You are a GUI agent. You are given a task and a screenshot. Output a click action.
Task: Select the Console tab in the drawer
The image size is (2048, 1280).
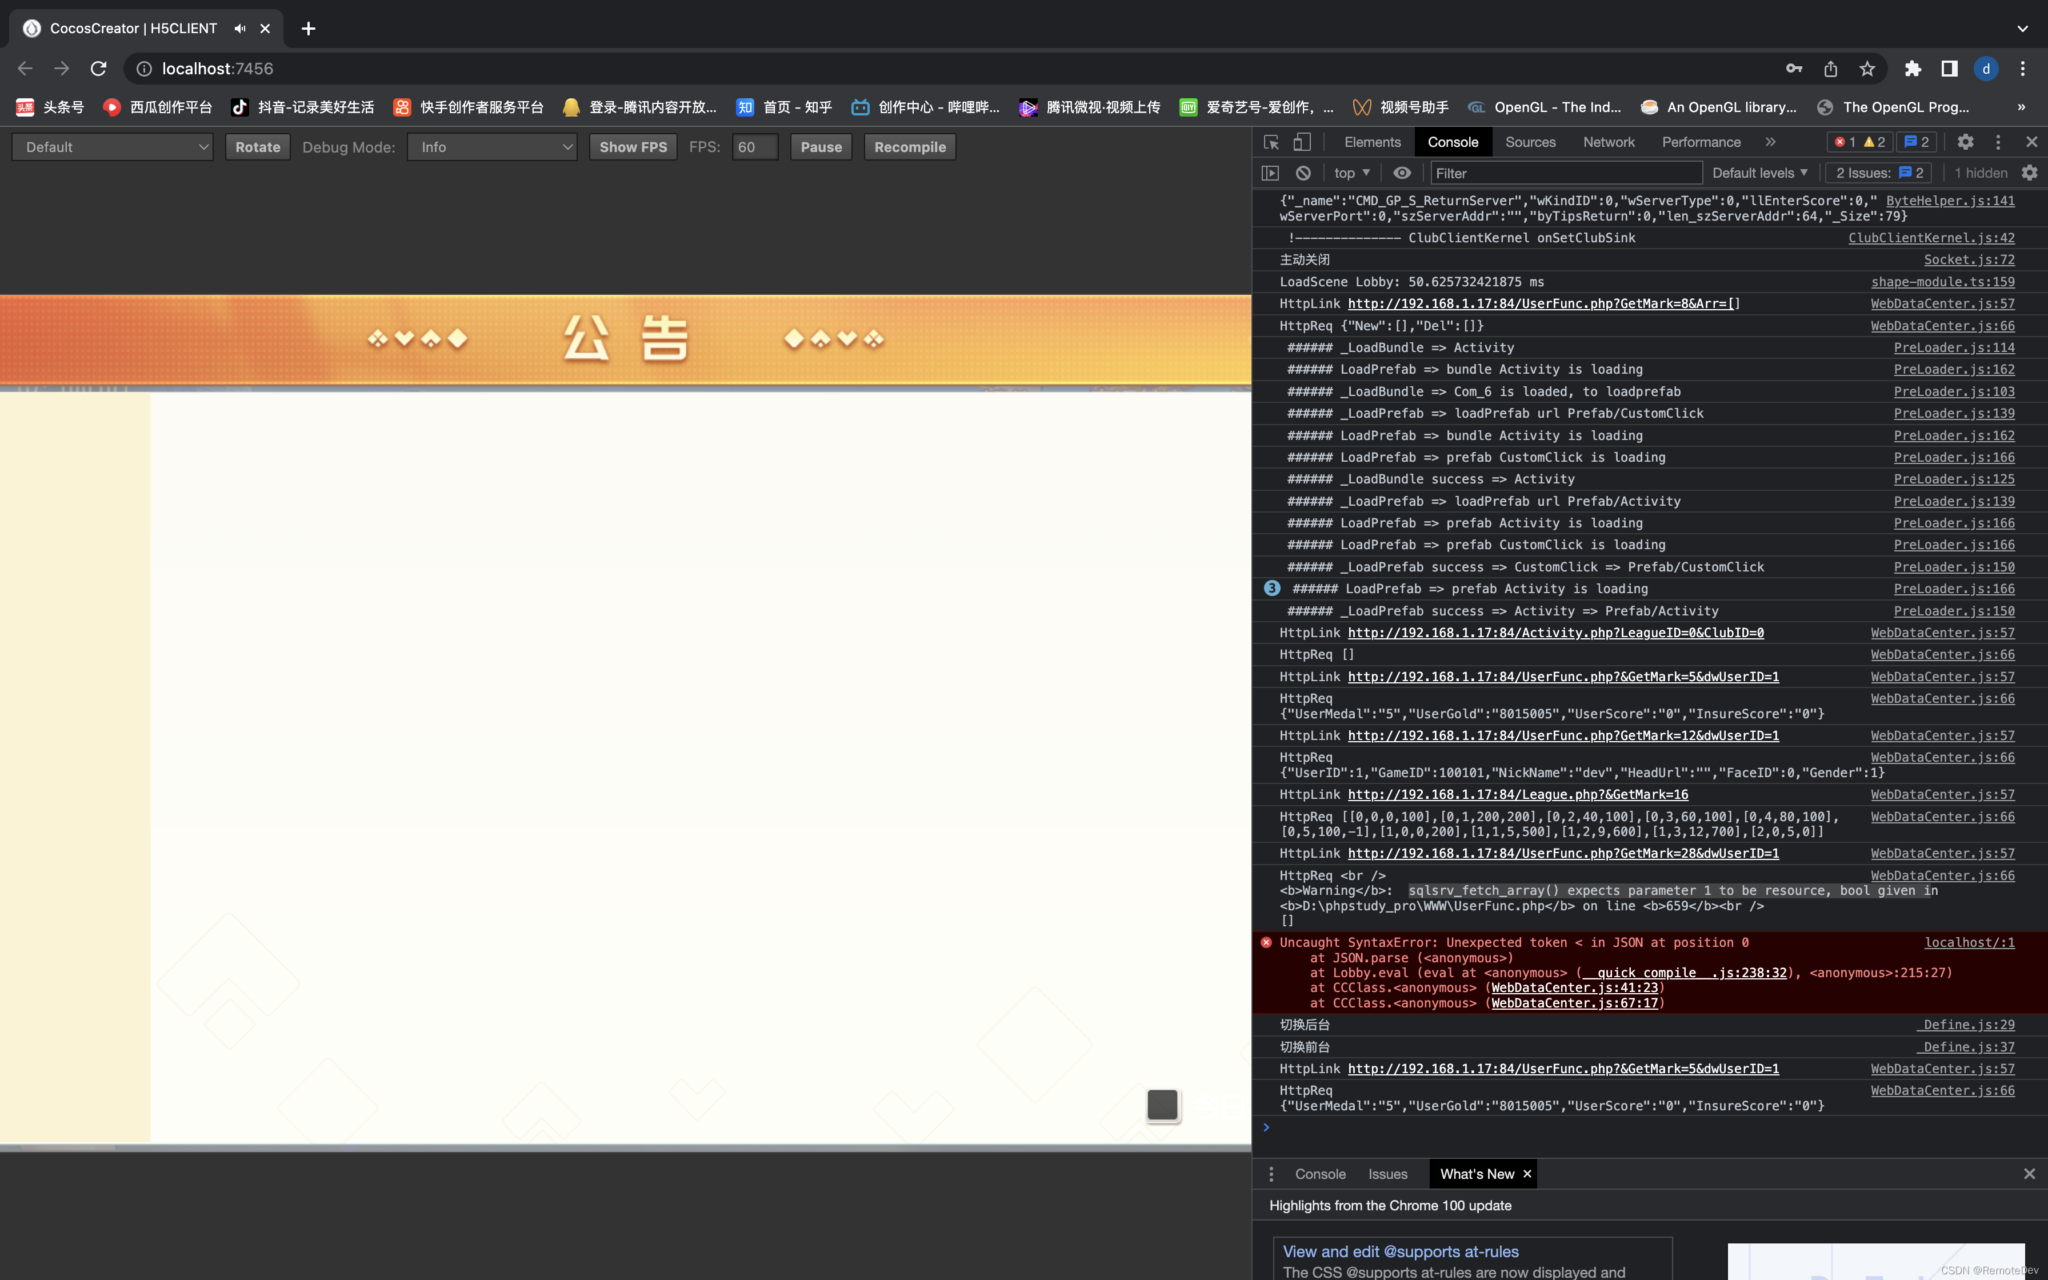pos(1320,1174)
